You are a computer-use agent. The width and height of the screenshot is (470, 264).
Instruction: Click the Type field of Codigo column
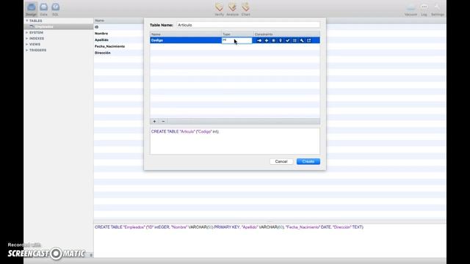pos(236,40)
